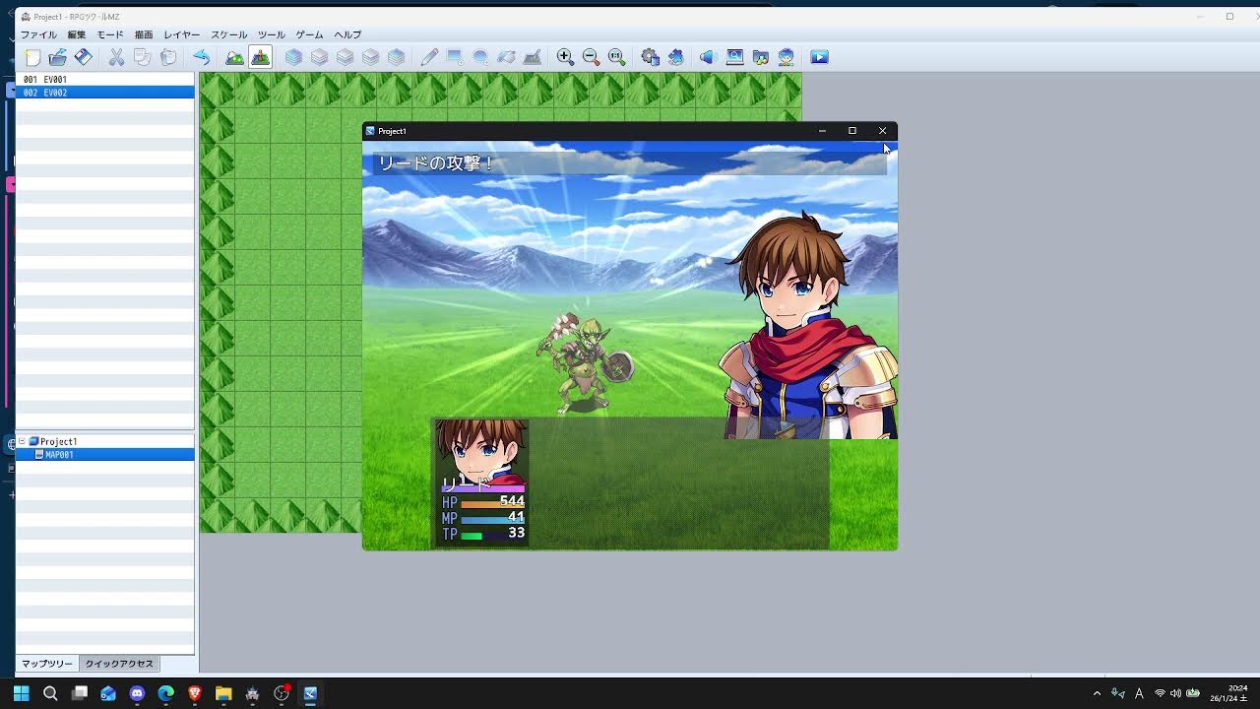Click the Actual Size zoom icon
This screenshot has height=709, width=1260.
[616, 57]
